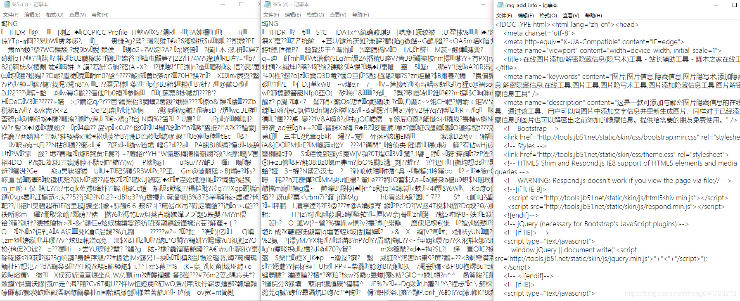Click the '<!--[if !IE]> -->' line
This screenshot has width=740, height=301.
pyautogui.click(x=527, y=232)
